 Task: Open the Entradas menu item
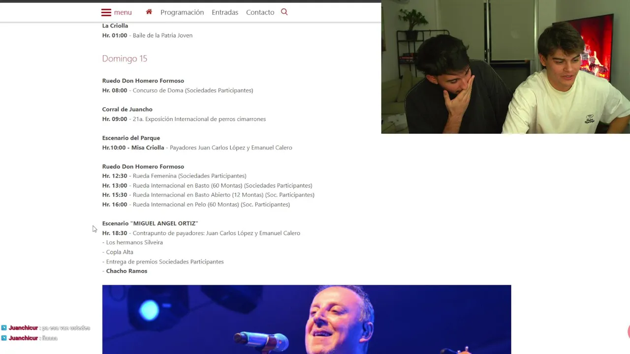click(x=225, y=12)
